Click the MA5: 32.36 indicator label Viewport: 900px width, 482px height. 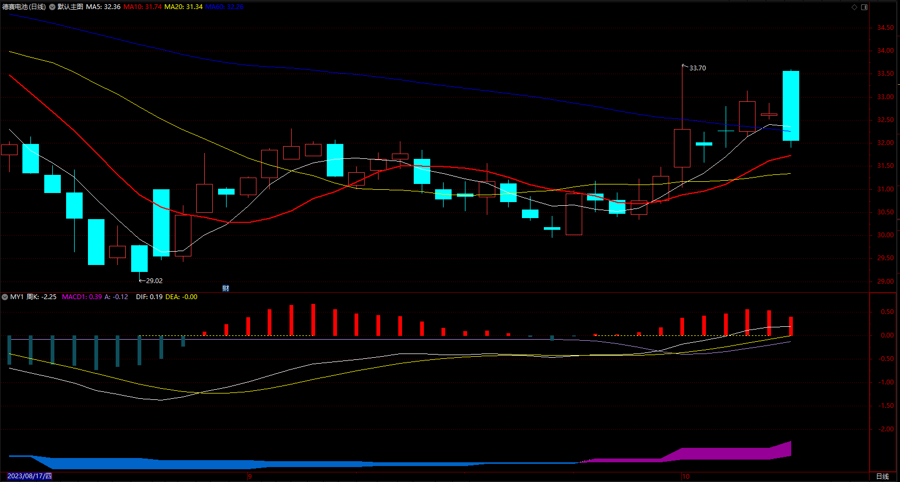(103, 7)
